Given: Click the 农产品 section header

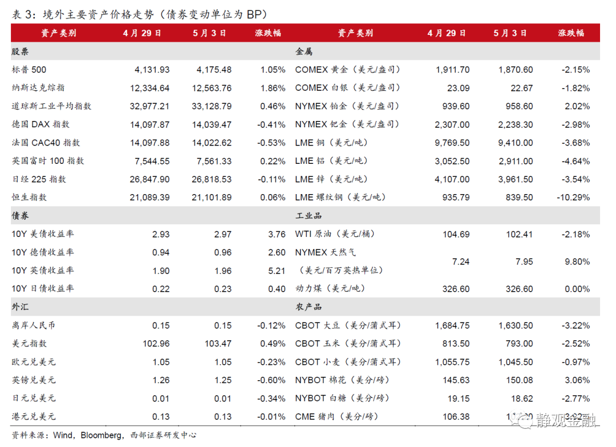Looking at the screenshot, I should pyautogui.click(x=309, y=307).
